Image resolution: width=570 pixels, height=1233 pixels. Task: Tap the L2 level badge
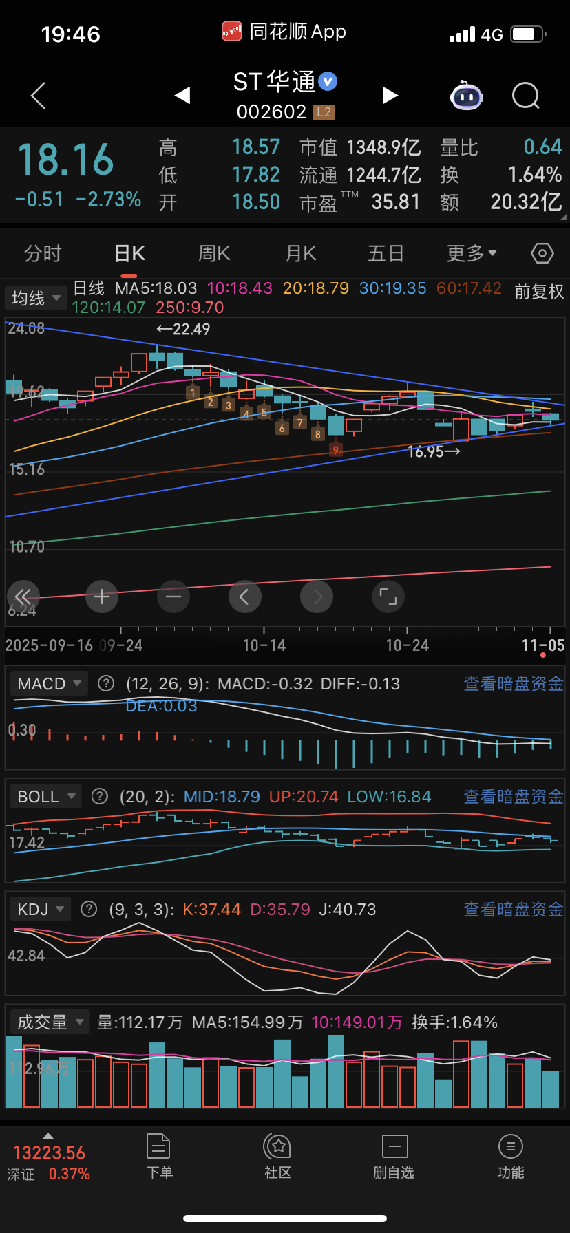click(324, 111)
